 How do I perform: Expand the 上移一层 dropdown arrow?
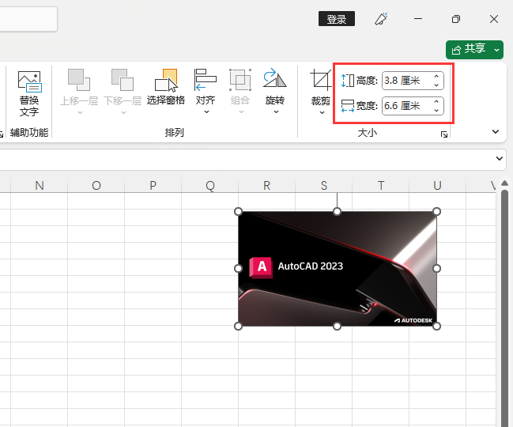coord(80,113)
